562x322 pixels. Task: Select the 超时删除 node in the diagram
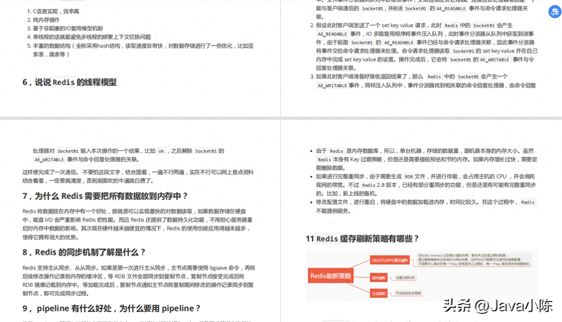click(x=379, y=278)
